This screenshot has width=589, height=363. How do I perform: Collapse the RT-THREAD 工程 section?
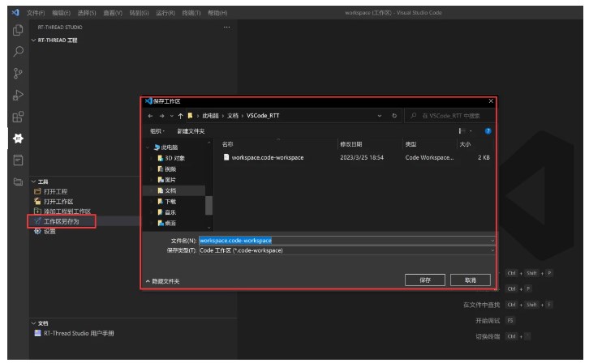[x=33, y=41]
